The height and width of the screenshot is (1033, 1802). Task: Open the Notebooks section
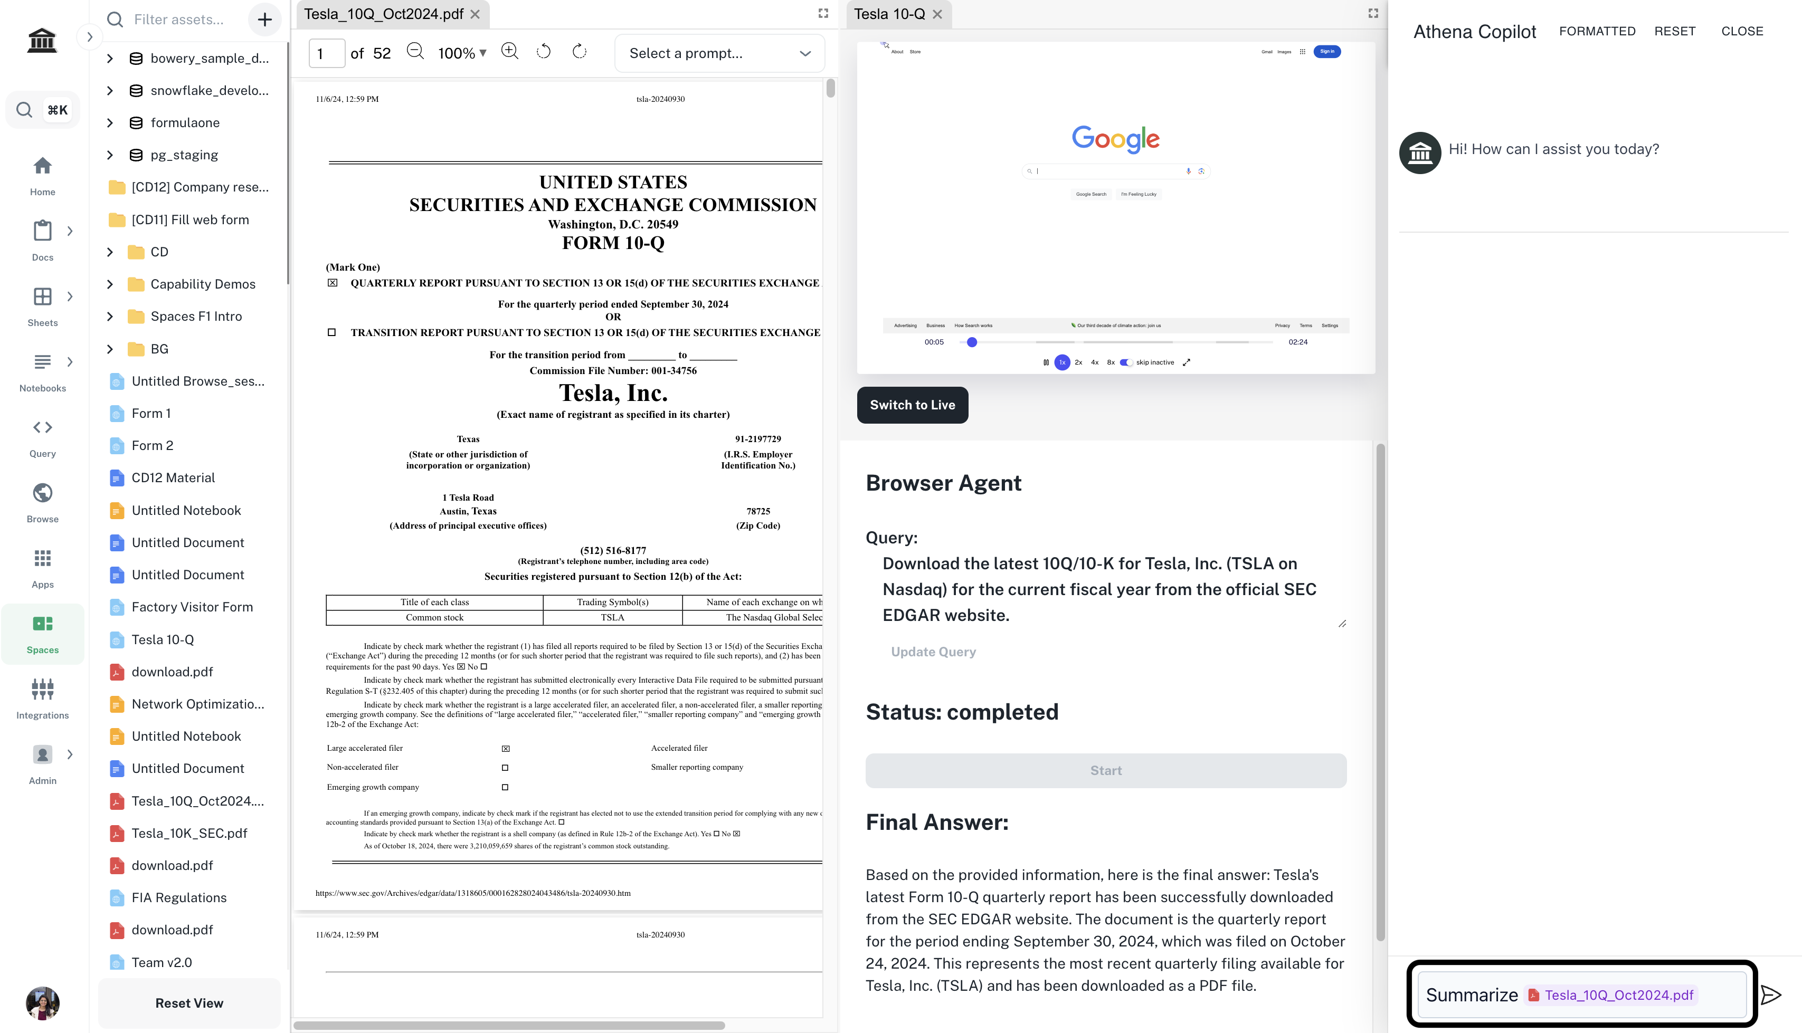[43, 372]
